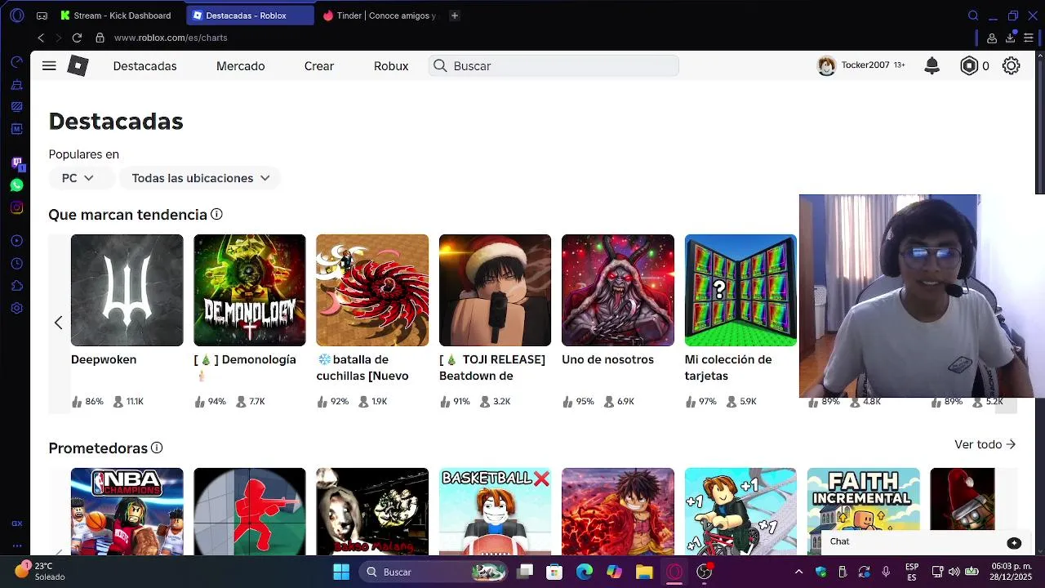1045x588 pixels.
Task: Go back to the previous page
Action: pyautogui.click(x=41, y=38)
